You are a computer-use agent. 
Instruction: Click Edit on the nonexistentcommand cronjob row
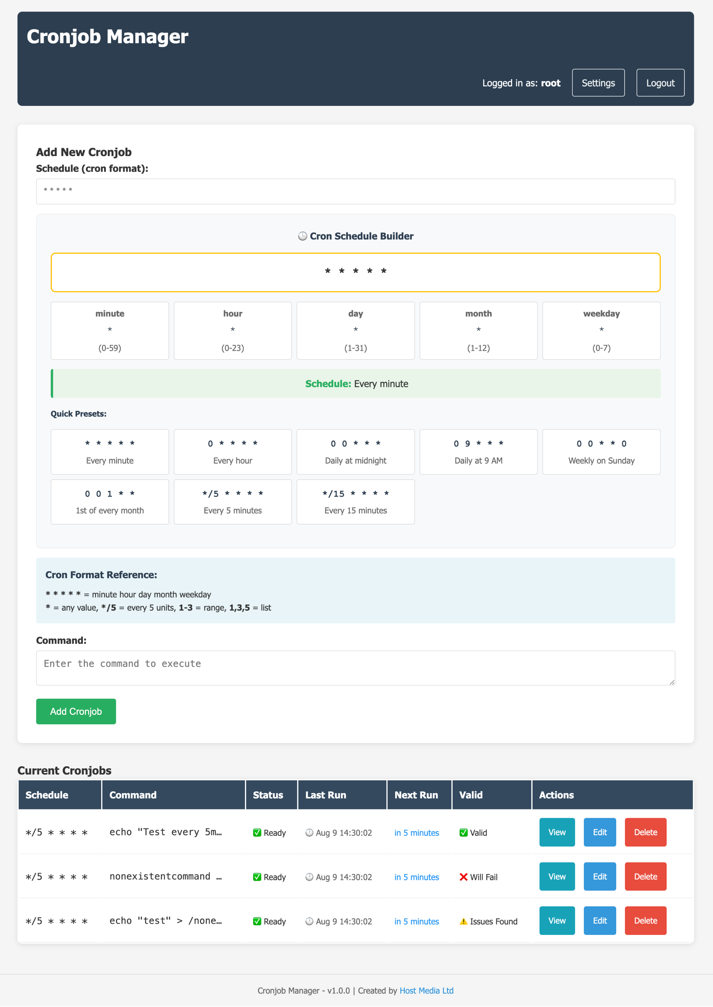tap(600, 877)
